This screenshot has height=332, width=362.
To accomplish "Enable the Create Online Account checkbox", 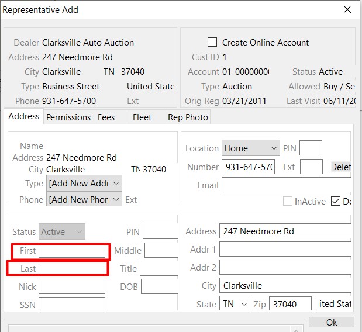I will [212, 43].
